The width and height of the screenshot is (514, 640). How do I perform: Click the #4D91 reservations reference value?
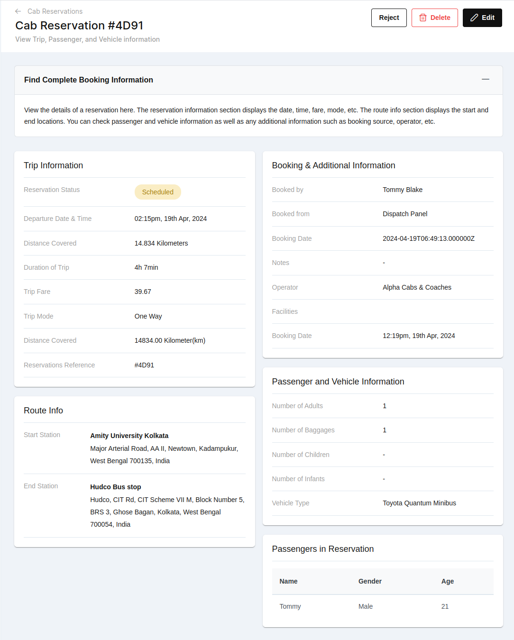[x=144, y=365]
